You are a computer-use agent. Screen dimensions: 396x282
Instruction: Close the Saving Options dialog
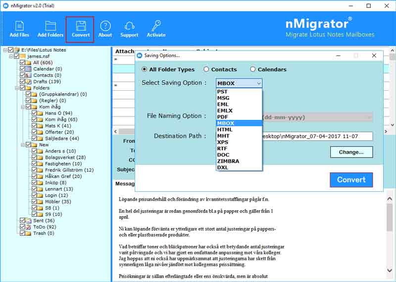pos(374,56)
